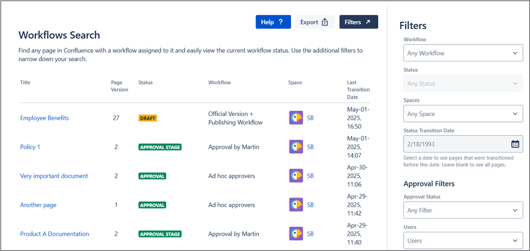Open SB space link in Very important document row
The image size is (530, 251).
point(310,176)
